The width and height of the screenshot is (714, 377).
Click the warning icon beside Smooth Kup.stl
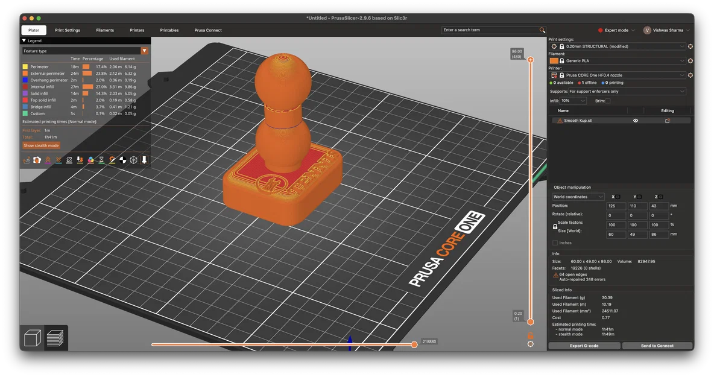click(560, 121)
